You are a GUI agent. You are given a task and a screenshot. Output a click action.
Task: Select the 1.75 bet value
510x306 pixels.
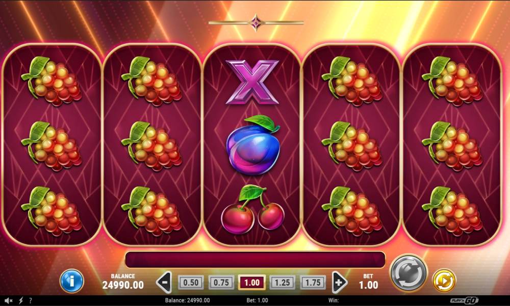(x=313, y=282)
